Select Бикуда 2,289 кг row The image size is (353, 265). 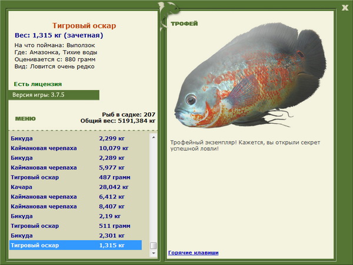pyautogui.click(x=76, y=158)
